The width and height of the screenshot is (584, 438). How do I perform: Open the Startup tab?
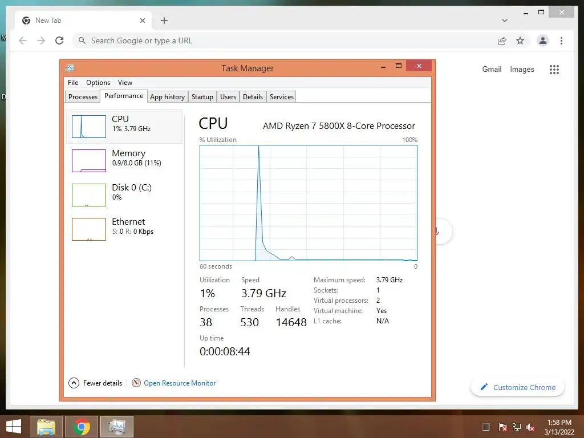[202, 97]
